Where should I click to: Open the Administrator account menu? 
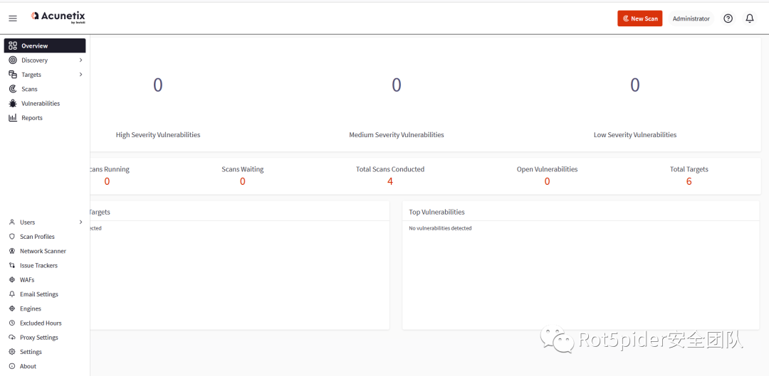click(x=691, y=18)
